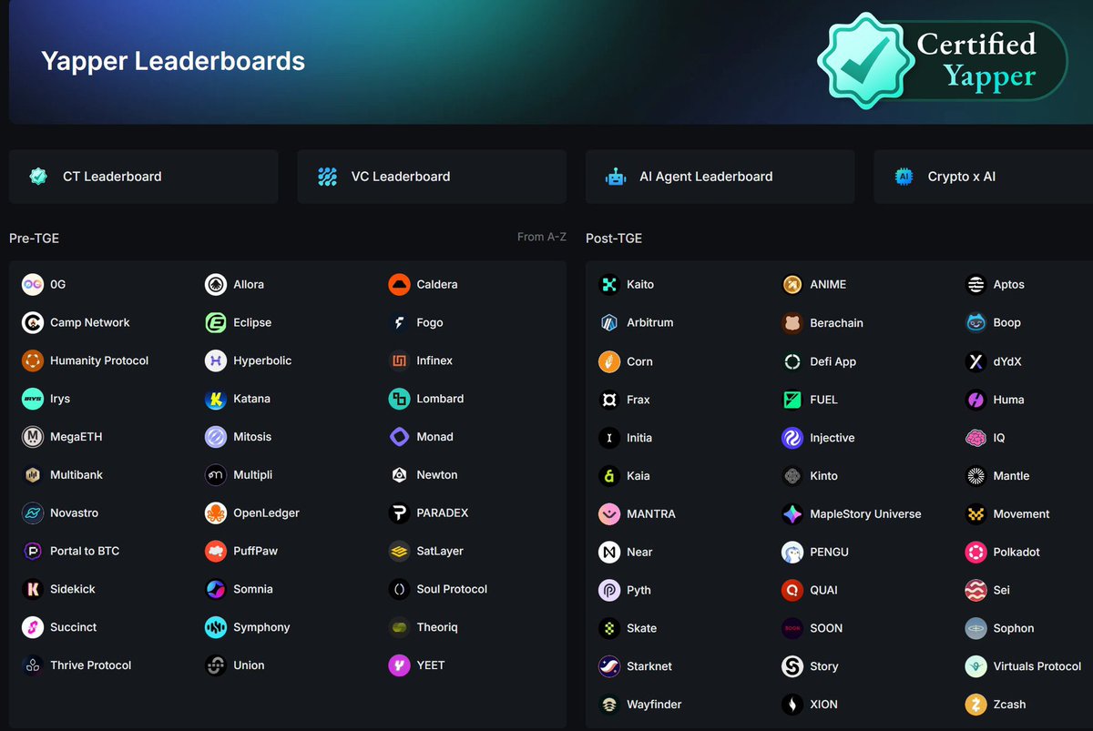Image resolution: width=1093 pixels, height=731 pixels.
Task: Open the Starknet leaderboard link
Action: point(636,666)
